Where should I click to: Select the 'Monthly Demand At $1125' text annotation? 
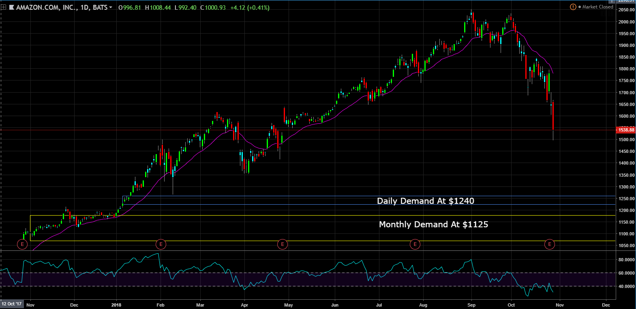433,224
